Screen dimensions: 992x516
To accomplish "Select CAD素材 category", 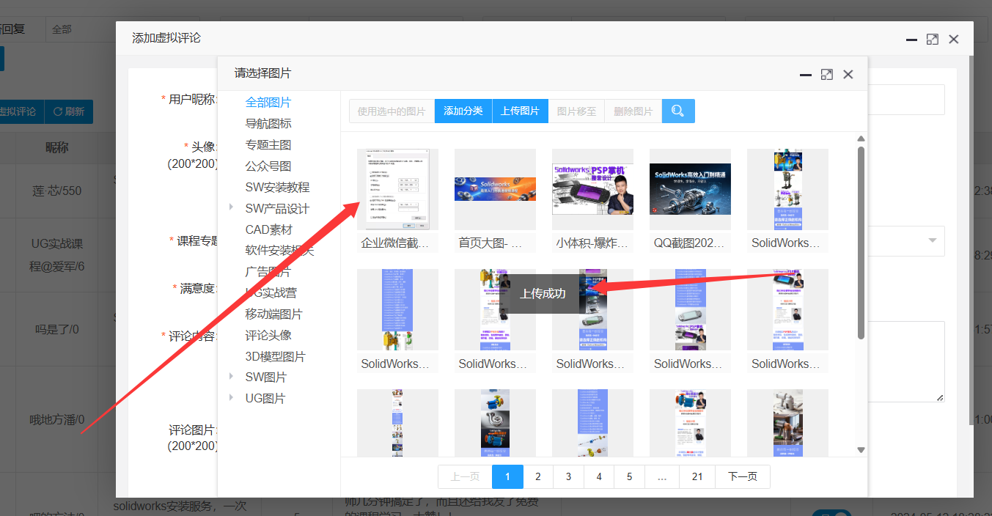I will point(269,229).
